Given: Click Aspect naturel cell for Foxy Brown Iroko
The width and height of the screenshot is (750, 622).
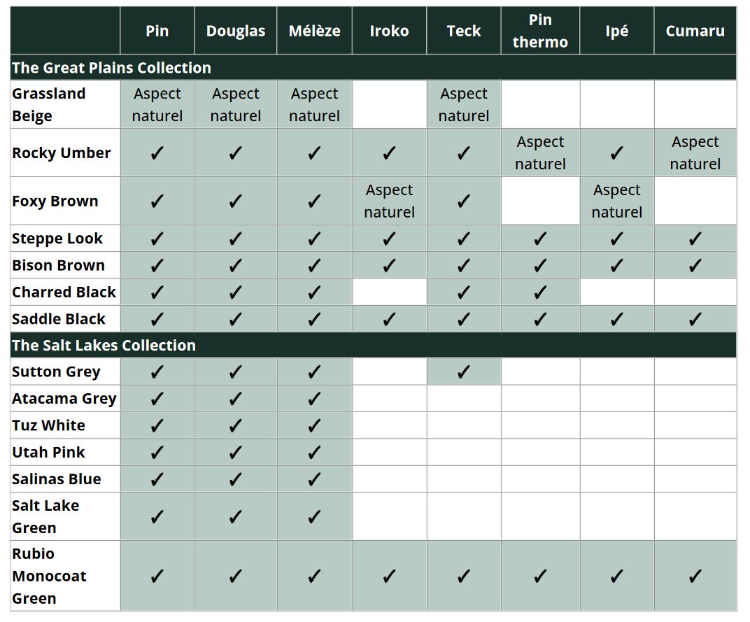Looking at the screenshot, I should click(x=389, y=201).
